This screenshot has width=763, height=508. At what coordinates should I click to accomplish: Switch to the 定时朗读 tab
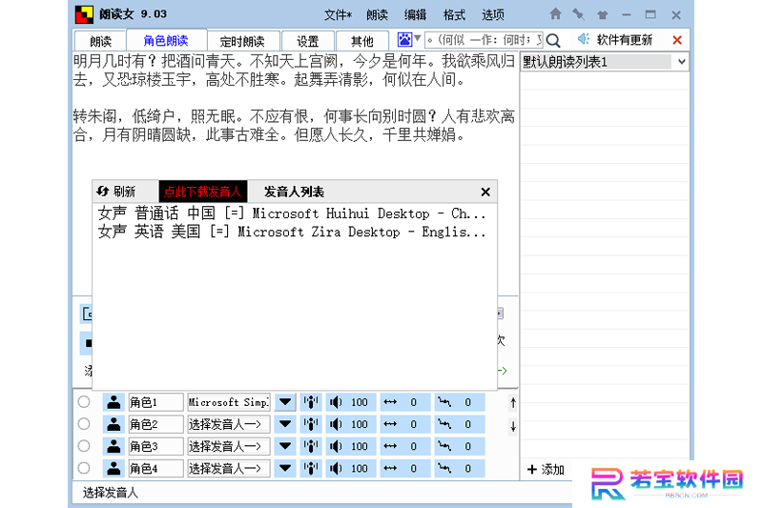[x=242, y=41]
